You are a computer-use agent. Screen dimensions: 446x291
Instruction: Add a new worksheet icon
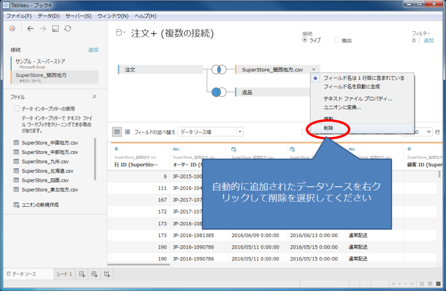82,274
